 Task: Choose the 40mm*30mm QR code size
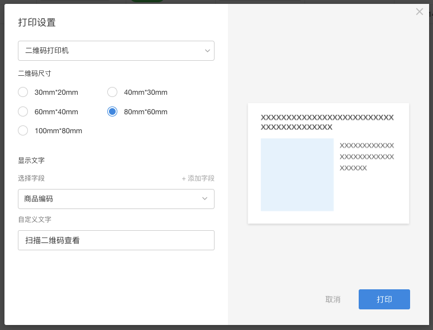click(x=112, y=92)
